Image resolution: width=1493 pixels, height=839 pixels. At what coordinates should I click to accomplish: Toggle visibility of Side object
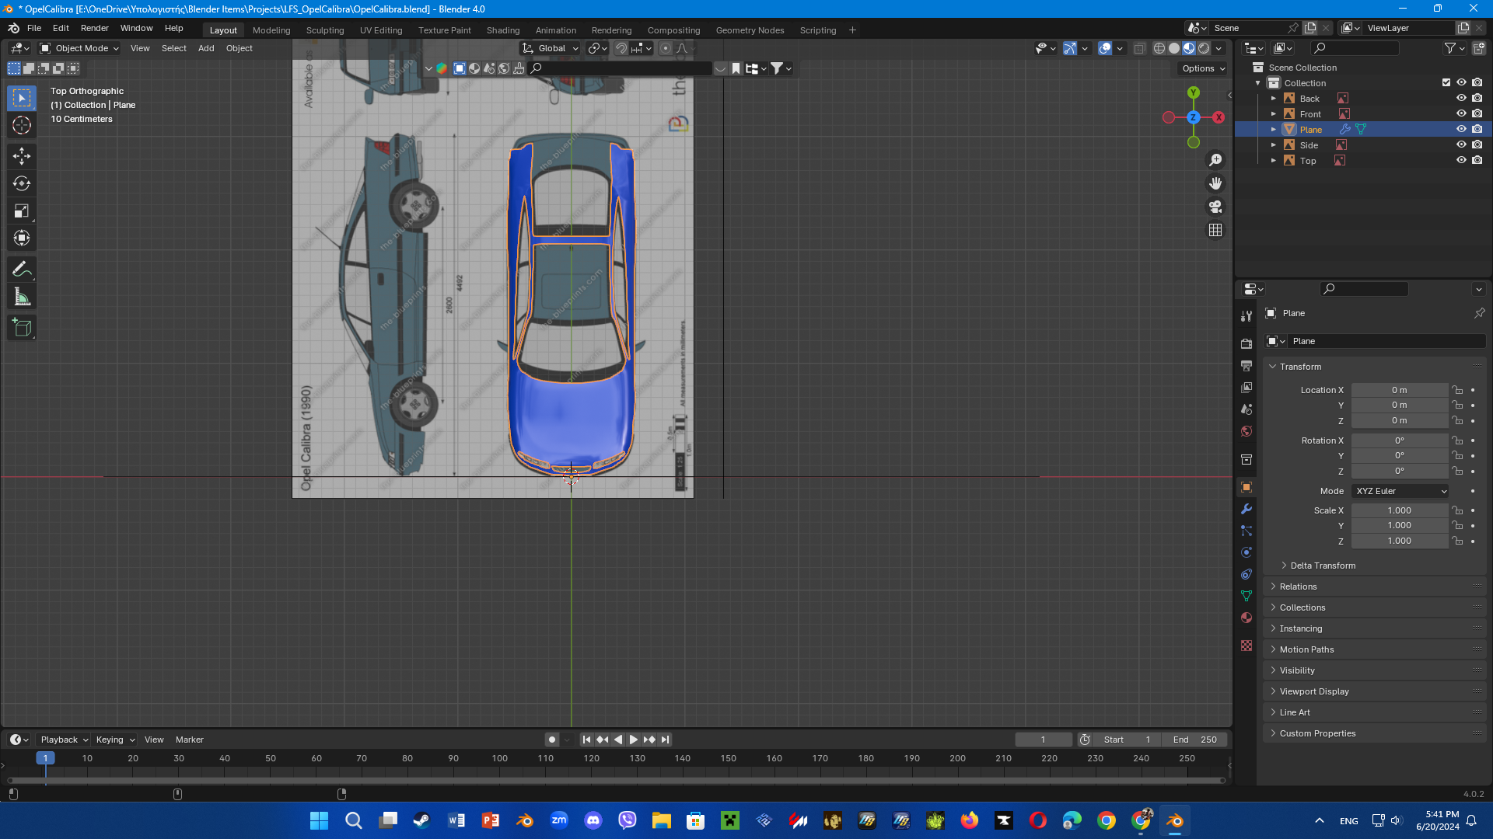[1461, 145]
